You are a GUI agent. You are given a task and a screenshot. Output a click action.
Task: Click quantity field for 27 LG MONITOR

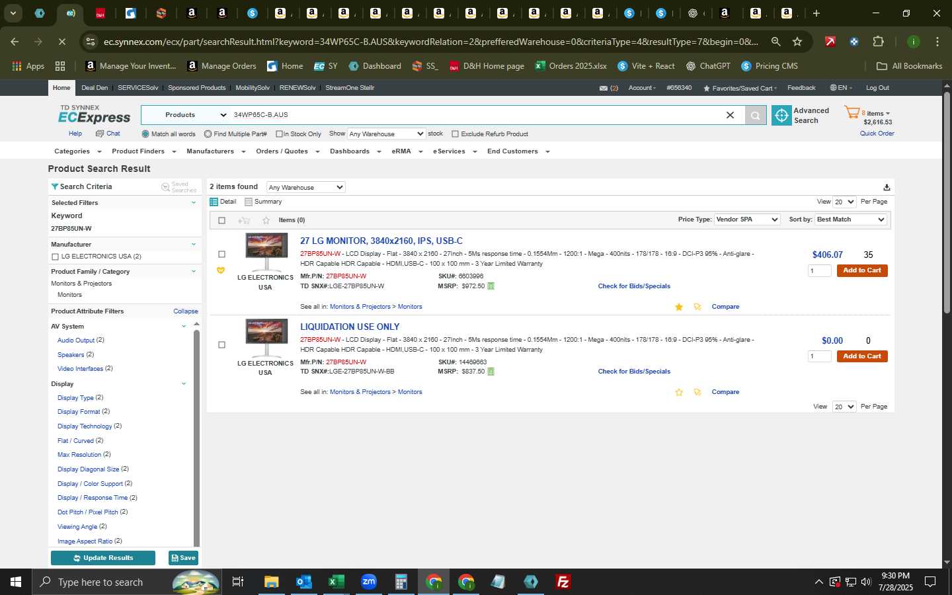820,270
